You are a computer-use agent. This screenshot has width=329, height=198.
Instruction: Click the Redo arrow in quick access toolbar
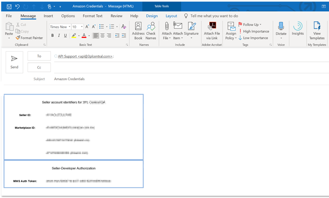pos(26,7)
